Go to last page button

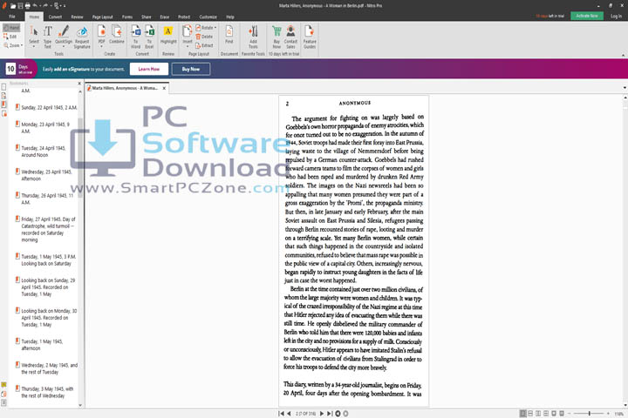pyautogui.click(x=329, y=413)
